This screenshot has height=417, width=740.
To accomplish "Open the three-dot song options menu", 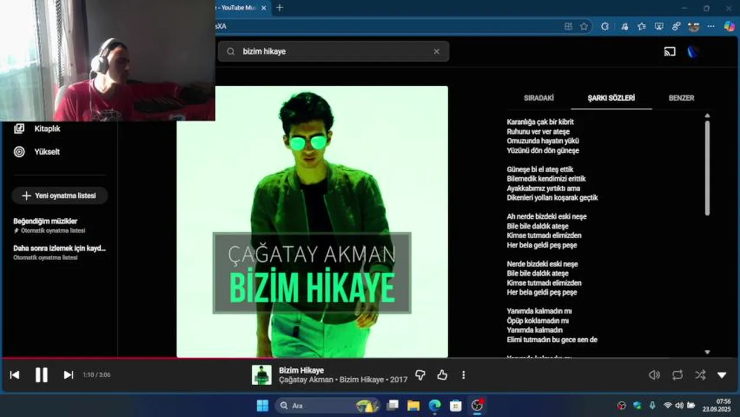I will (x=463, y=375).
